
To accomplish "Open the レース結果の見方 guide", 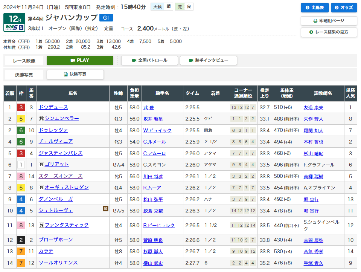I will point(329,32).
